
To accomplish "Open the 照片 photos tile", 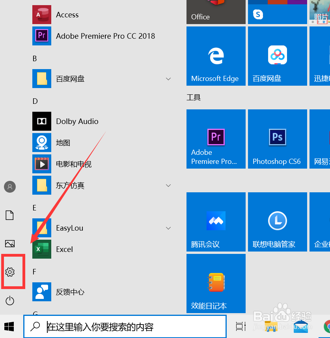I will click(x=320, y=12).
